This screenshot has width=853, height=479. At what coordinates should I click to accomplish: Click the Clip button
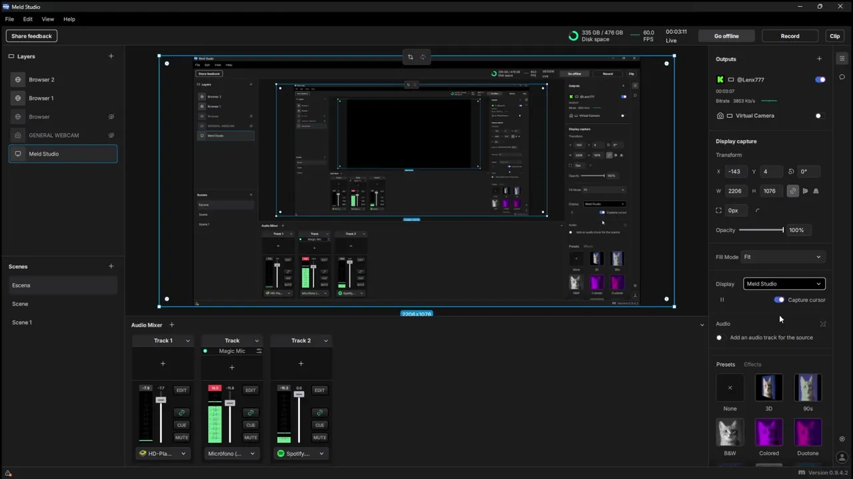tap(835, 36)
